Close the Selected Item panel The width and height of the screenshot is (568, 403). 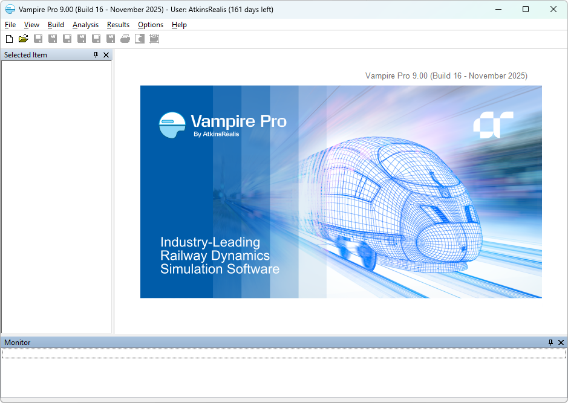(106, 55)
